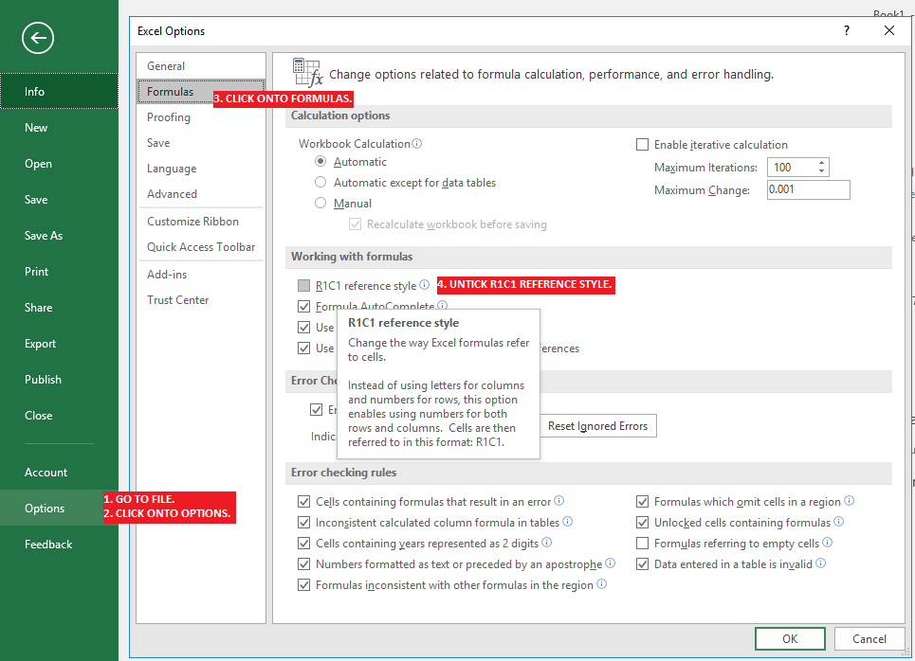Image resolution: width=915 pixels, height=661 pixels.
Task: Toggle Formulas inconsistent with other formulas checkbox
Action: pos(303,584)
